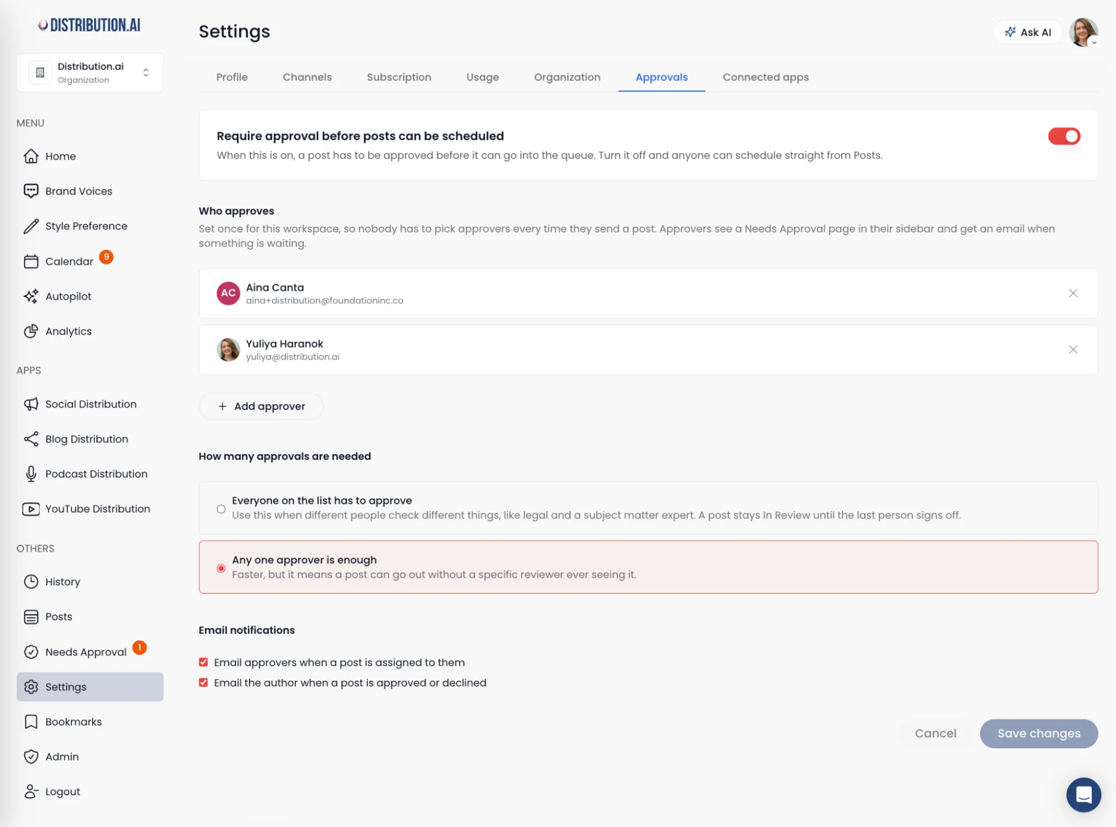
Task: Open Blog Distribution share icon
Action: coord(31,439)
